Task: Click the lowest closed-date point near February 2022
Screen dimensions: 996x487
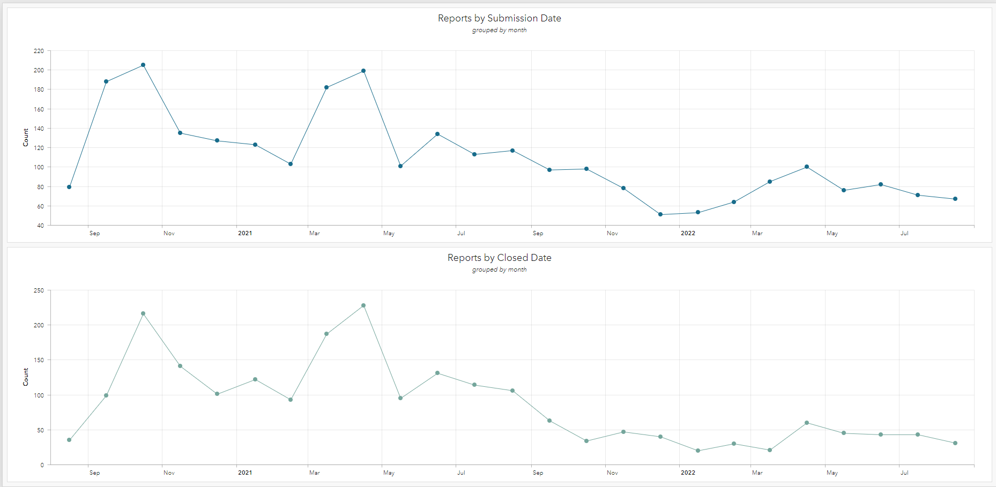Action: tap(697, 450)
